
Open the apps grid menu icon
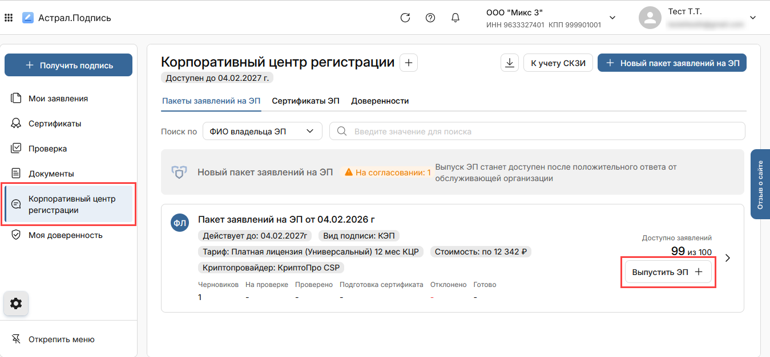pos(9,18)
